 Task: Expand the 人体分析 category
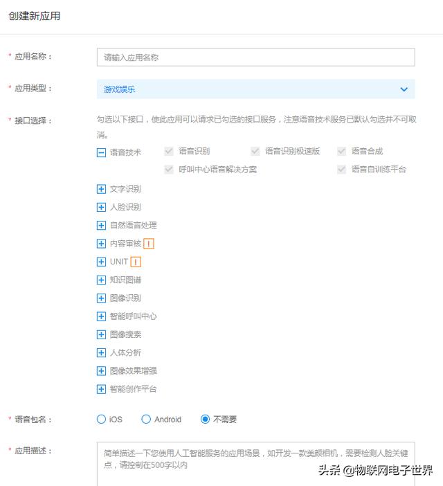tap(101, 352)
